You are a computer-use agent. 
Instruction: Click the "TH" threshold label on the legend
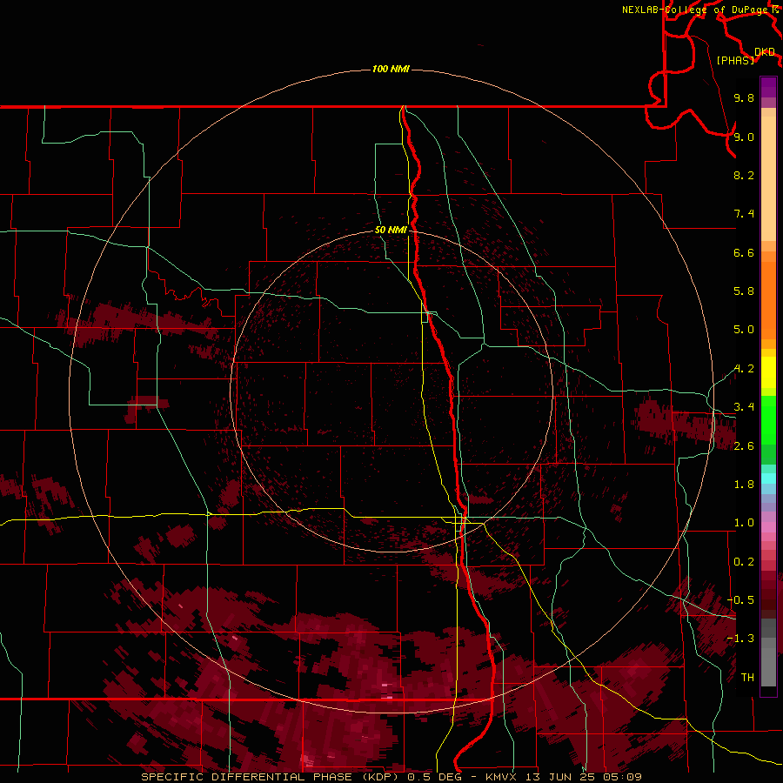tap(747, 678)
